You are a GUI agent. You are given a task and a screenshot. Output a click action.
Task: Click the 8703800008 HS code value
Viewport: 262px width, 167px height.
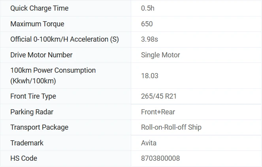pos(160,158)
